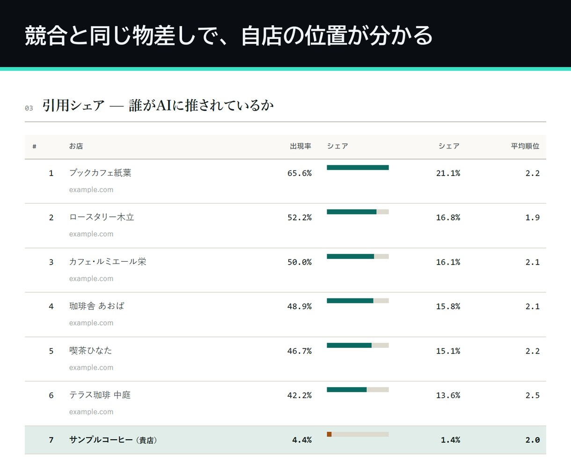Image resolution: width=571 pixels, height=472 pixels.
Task: Click the 46.7% appearance rate value
Action: pyautogui.click(x=300, y=351)
